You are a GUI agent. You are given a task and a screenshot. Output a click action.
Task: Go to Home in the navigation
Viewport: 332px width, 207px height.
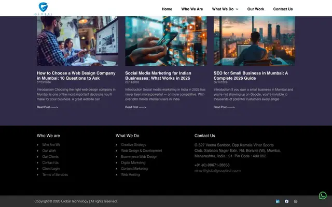[167, 9]
